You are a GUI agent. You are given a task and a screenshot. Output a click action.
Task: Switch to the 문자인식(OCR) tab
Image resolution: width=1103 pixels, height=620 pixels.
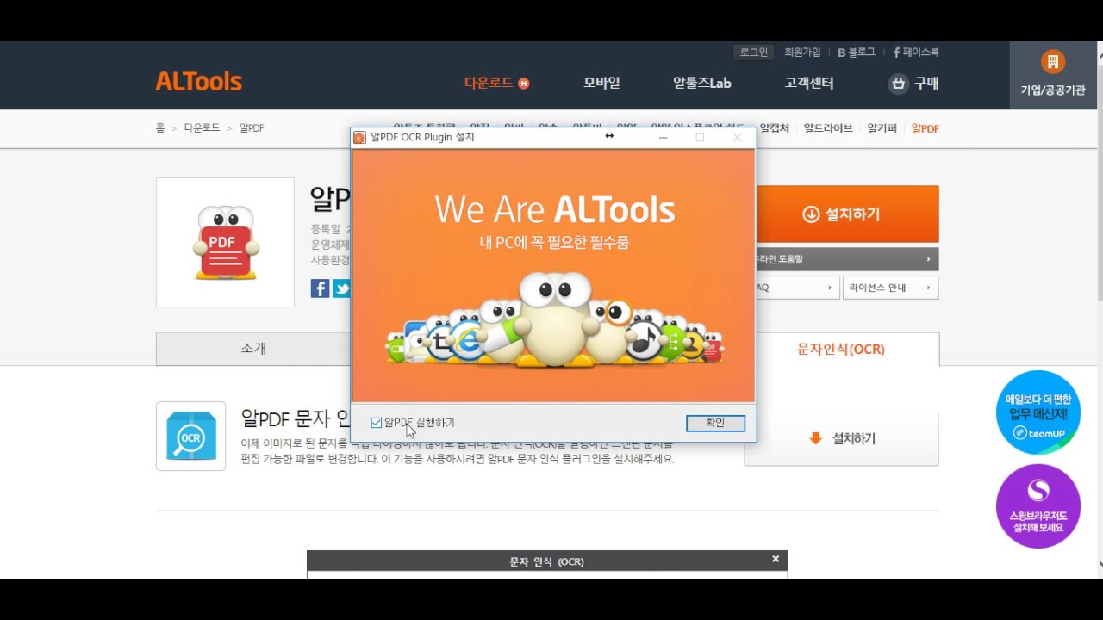pyautogui.click(x=841, y=349)
